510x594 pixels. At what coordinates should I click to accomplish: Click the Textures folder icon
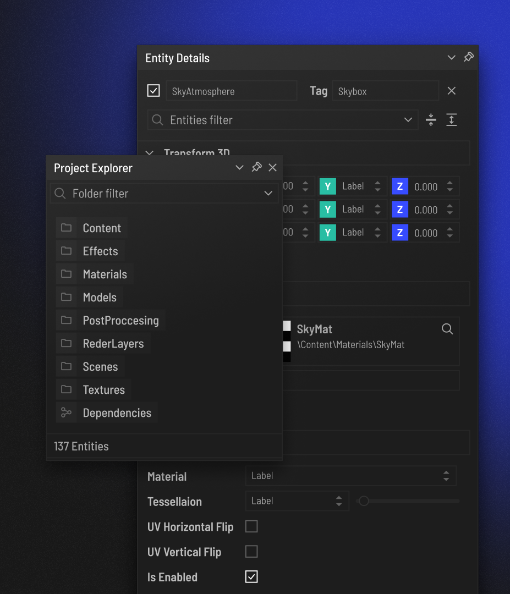pyautogui.click(x=67, y=389)
